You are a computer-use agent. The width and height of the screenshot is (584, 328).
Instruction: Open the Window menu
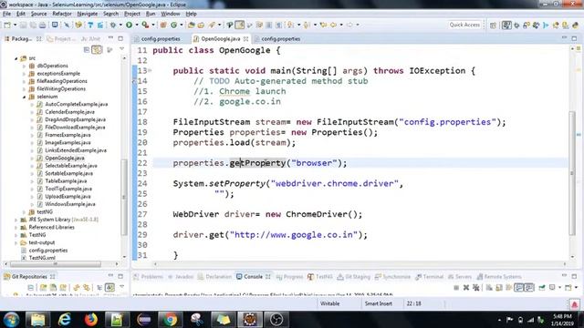(171, 14)
